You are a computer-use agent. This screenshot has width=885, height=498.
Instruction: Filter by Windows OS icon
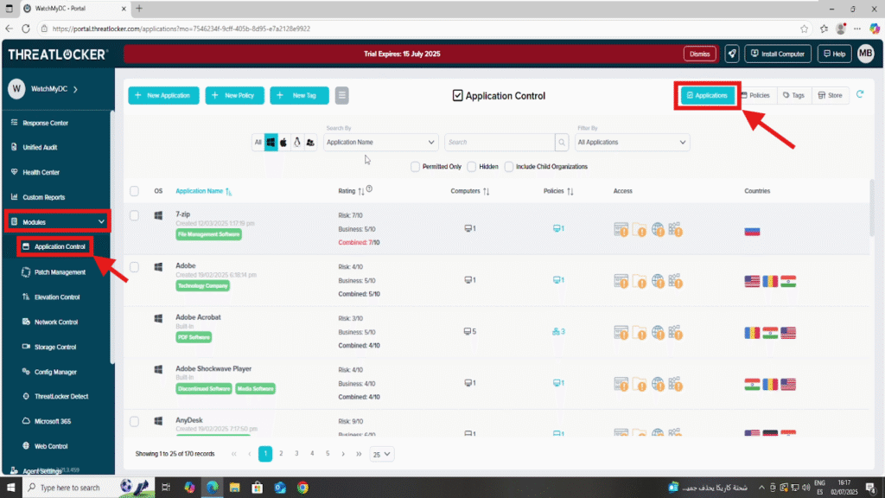[271, 143]
